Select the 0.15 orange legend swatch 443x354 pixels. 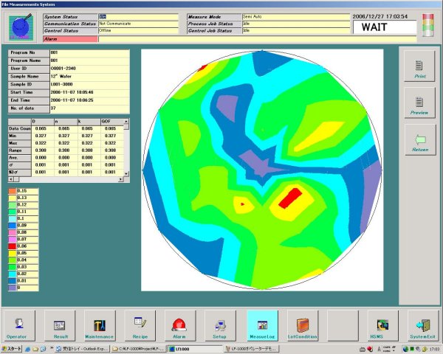13,191
